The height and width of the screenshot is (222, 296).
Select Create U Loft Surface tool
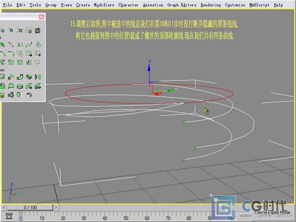(x=29, y=86)
